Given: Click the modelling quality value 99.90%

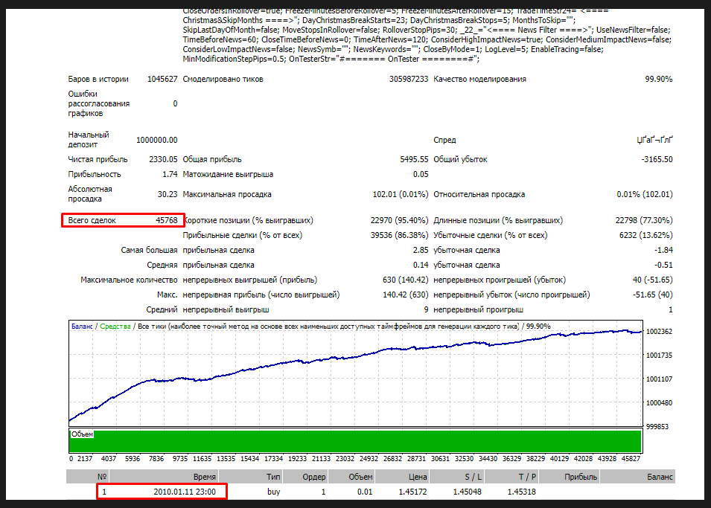Looking at the screenshot, I should click(x=659, y=79).
